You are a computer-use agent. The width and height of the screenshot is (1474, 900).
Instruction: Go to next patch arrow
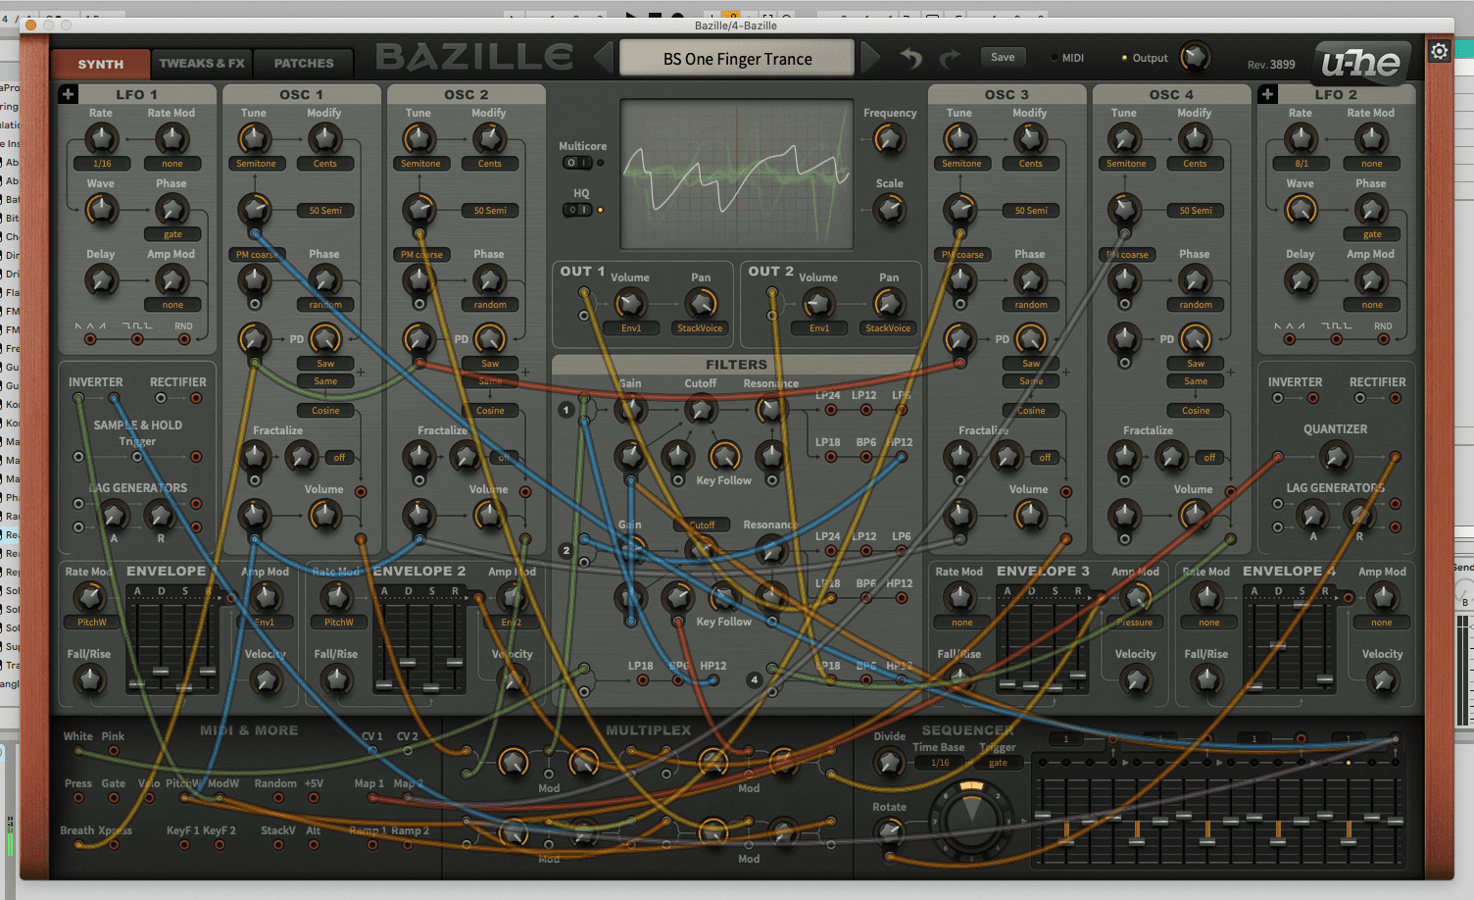click(x=869, y=58)
